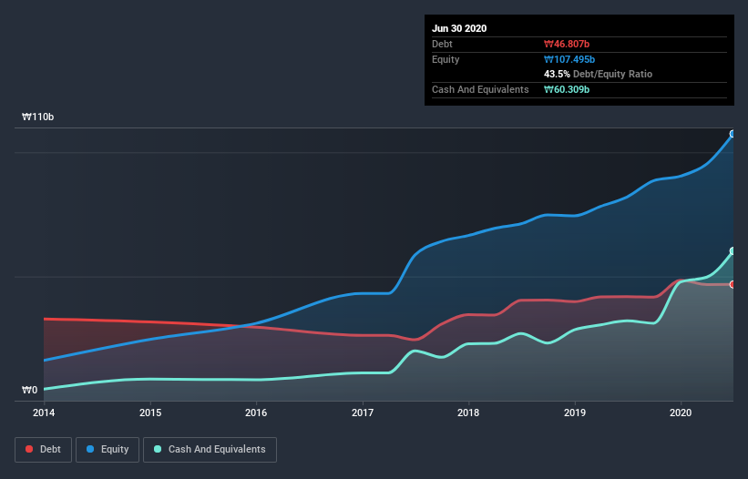Click the ₩46.807b debt value

[567, 44]
